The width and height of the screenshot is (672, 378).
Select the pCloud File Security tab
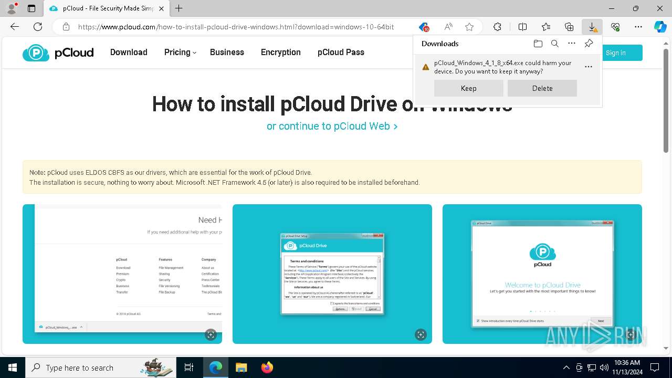[x=106, y=8]
